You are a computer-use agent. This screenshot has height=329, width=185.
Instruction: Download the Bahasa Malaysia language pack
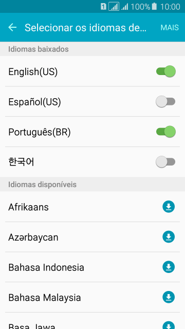(169, 297)
